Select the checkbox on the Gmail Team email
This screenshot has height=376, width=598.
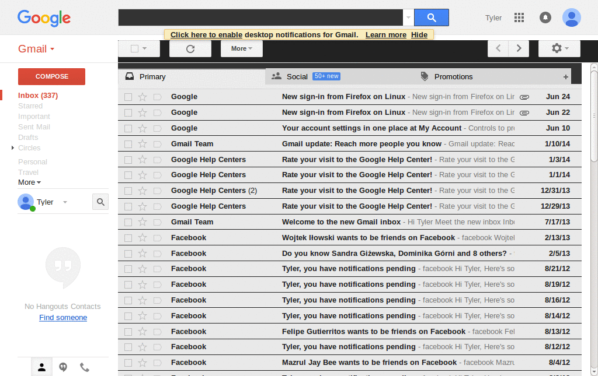130,143
